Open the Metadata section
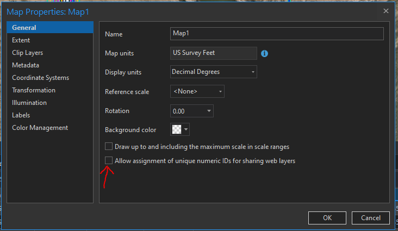Viewport: 398px width, 231px height. [26, 65]
